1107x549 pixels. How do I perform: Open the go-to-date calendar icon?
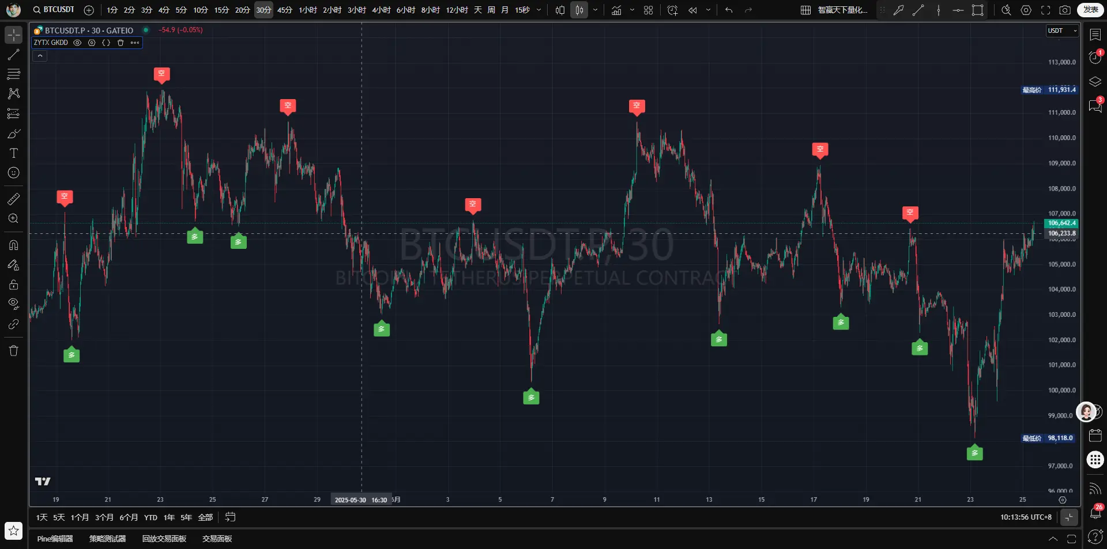point(230,517)
